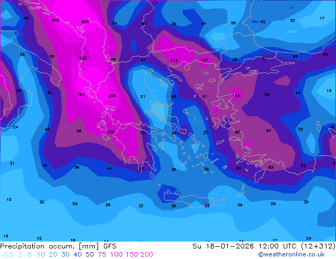
Task: Click the map value 105
Action: pos(111,132)
